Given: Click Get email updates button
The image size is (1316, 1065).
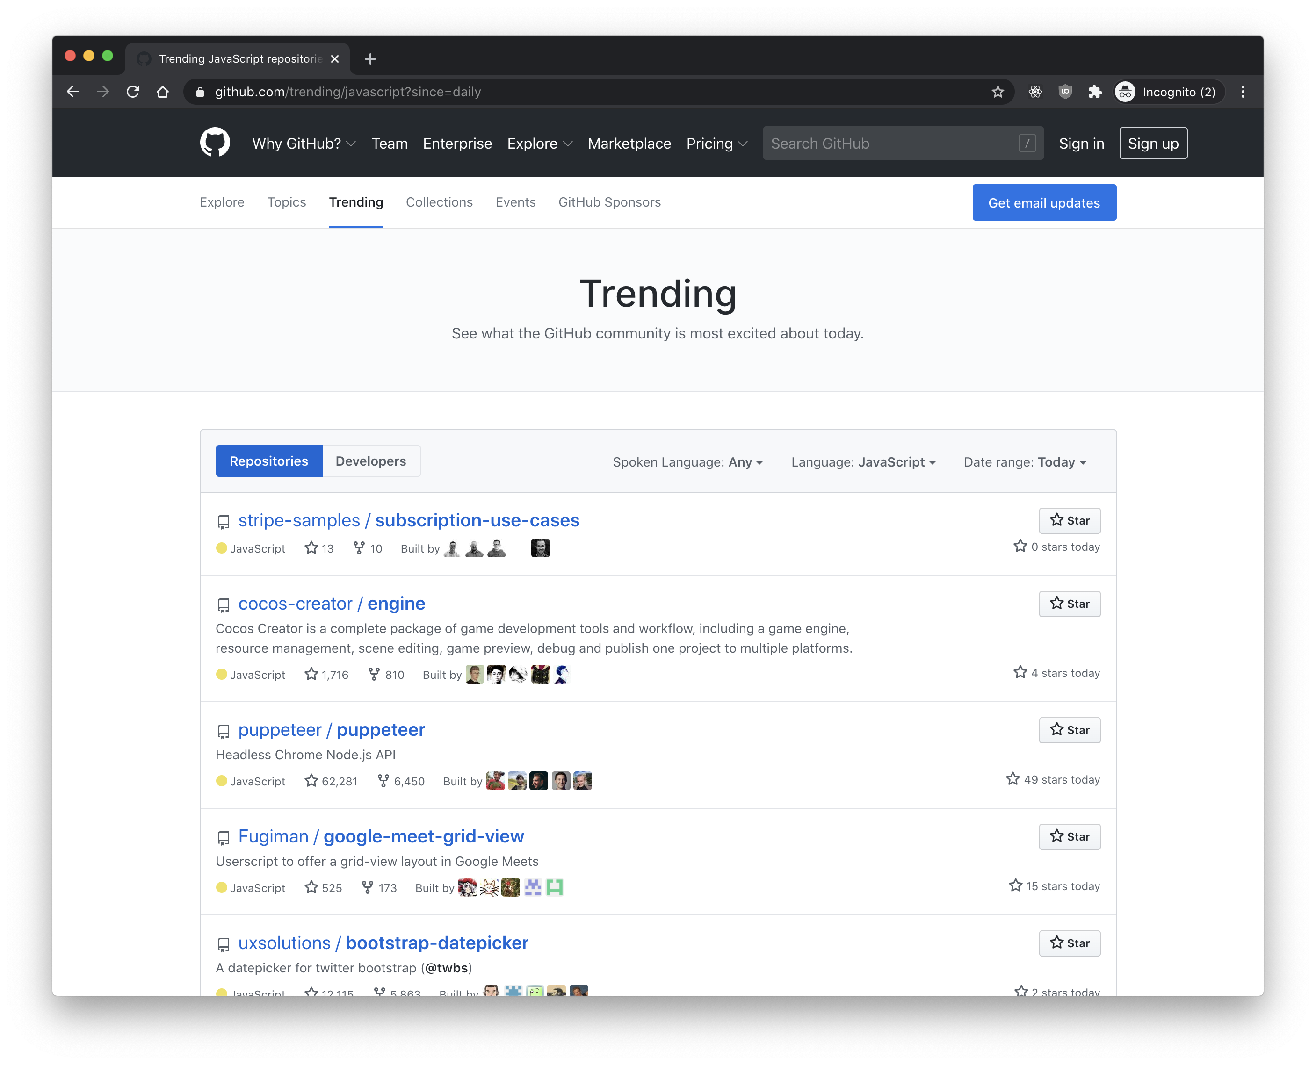Looking at the screenshot, I should click(x=1044, y=202).
